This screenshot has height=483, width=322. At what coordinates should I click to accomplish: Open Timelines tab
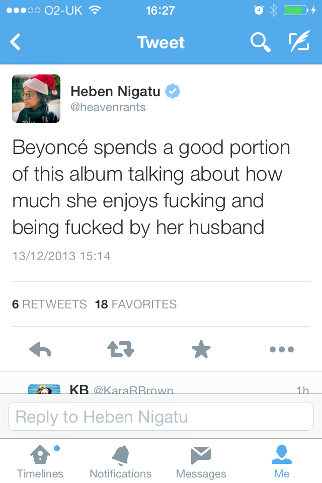pyautogui.click(x=40, y=462)
